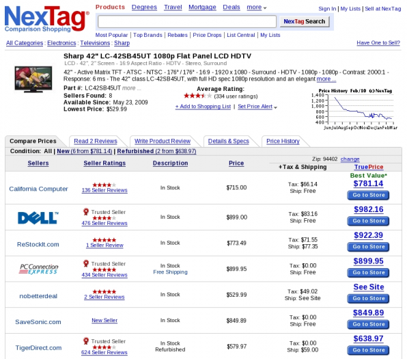Image resolution: width=407 pixels, height=359 pixels.
Task: Open the Dell seller logo
Action: (x=38, y=217)
